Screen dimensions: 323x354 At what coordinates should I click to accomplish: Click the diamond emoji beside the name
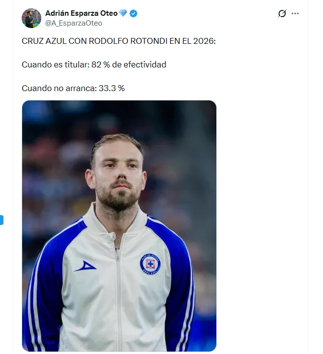(123, 14)
